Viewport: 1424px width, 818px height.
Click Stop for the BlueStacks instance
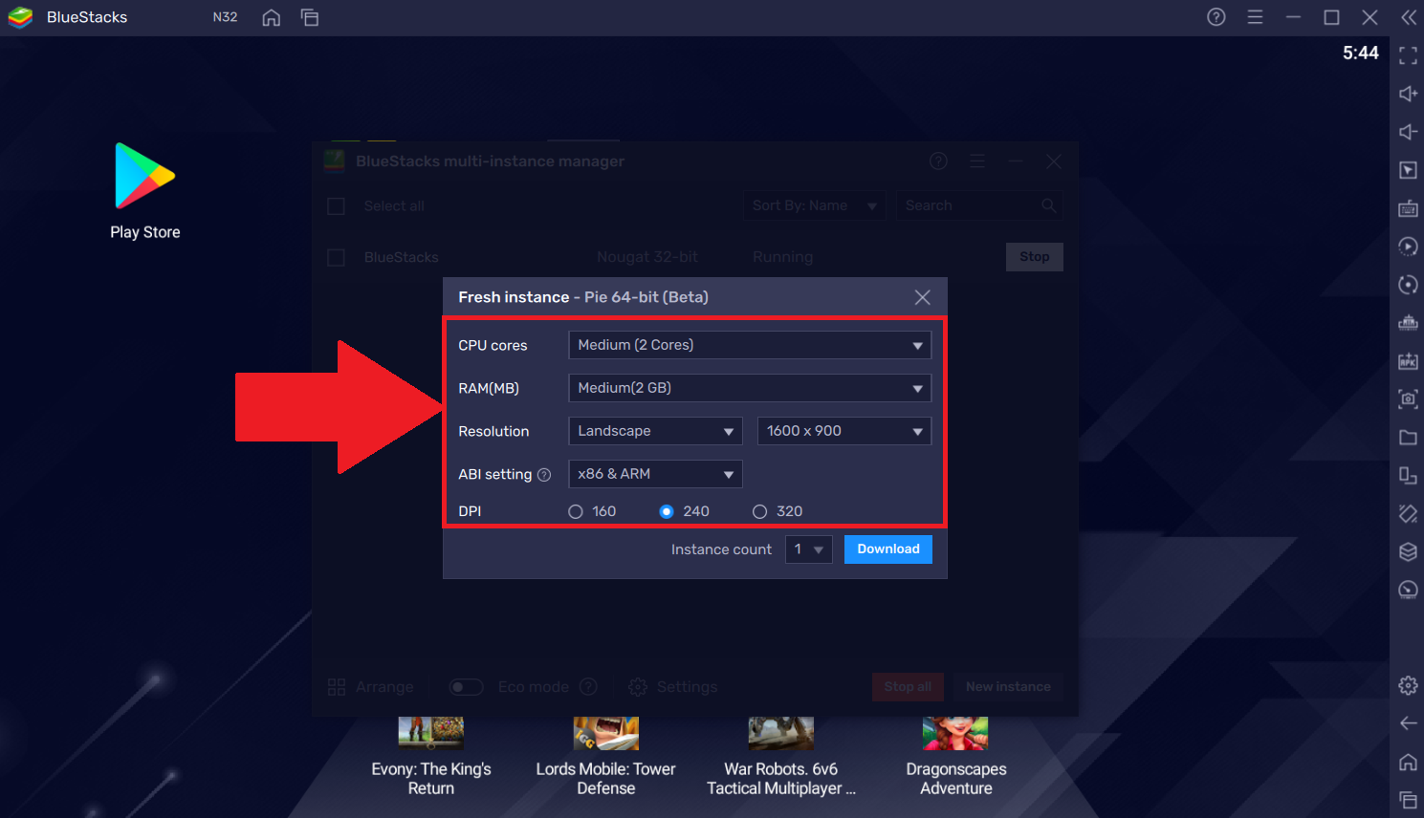1035,257
